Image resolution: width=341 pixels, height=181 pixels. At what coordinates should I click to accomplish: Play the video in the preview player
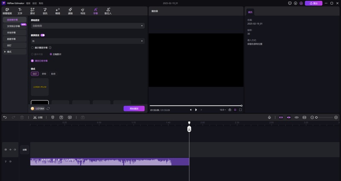(196, 110)
